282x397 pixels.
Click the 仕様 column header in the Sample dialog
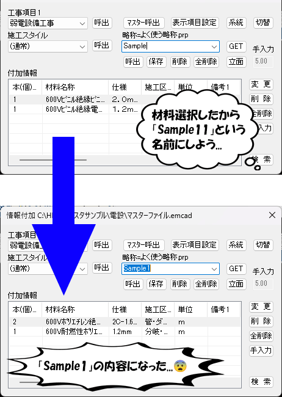click(x=125, y=87)
